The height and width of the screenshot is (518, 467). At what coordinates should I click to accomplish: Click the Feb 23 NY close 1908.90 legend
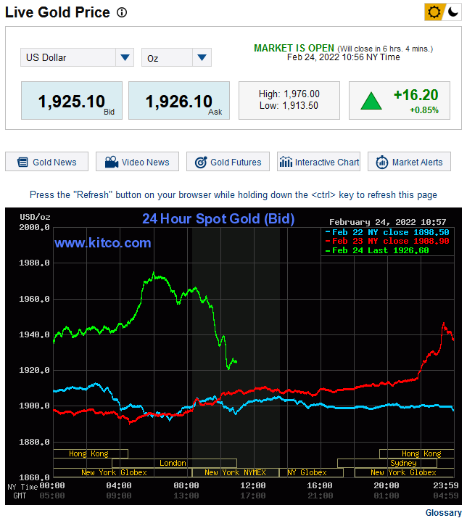pyautogui.click(x=387, y=241)
